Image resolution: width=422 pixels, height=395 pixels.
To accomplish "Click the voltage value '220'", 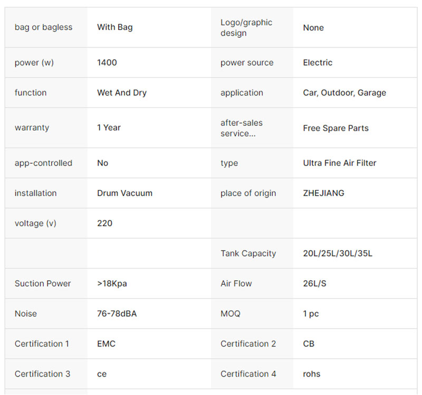I will [105, 223].
